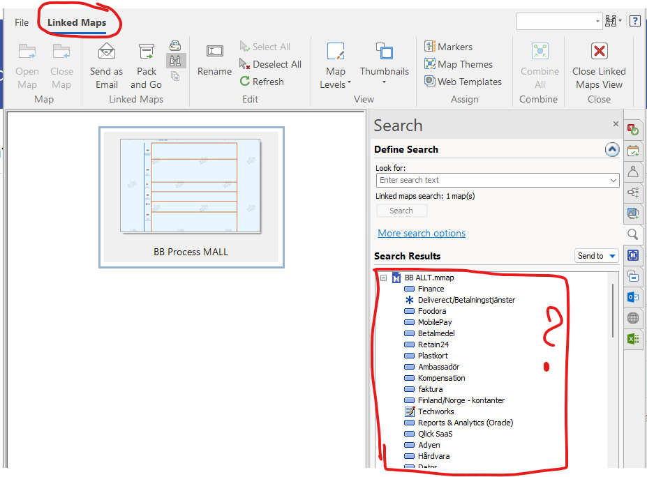Collapse the Define Search section
This screenshot has width=647, height=477.
611,149
